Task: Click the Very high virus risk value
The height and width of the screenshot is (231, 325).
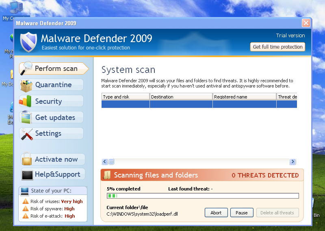Action: coord(72,201)
